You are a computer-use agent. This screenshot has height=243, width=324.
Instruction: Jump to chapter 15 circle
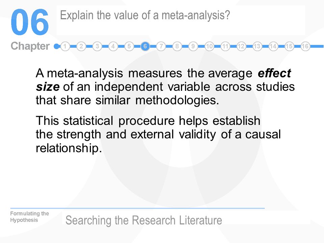point(289,46)
